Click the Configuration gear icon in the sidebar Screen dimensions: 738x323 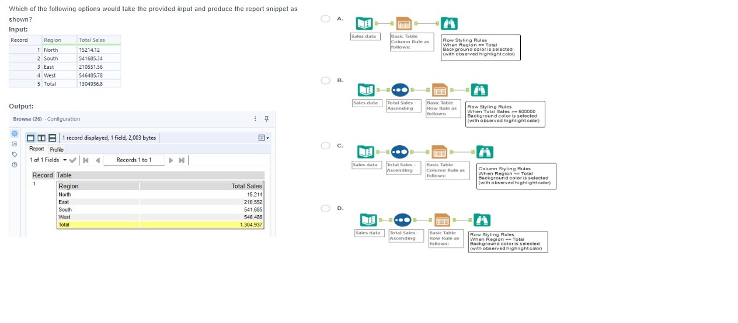click(x=13, y=134)
